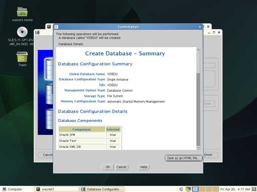Click the File System storage value
The width and height of the screenshot is (257, 192).
[x=115, y=96]
